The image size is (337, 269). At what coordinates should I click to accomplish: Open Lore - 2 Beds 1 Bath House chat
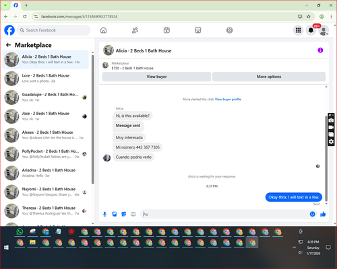click(x=46, y=79)
